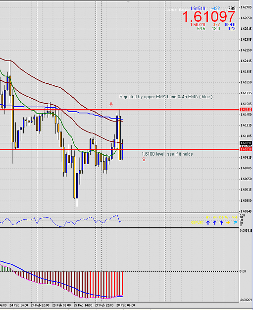Viewport: 253px width, 310px height.
Task: Click the green 54:5 value
Action: pyautogui.click(x=201, y=29)
